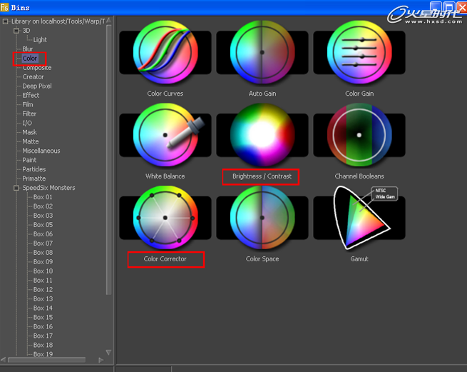This screenshot has width=467, height=372.
Task: Collapse the SpeedSix Monsters node
Action: tap(16, 188)
